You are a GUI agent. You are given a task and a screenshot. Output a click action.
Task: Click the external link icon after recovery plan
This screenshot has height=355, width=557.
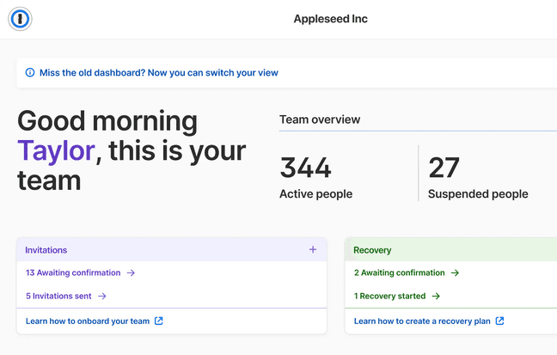tap(500, 321)
